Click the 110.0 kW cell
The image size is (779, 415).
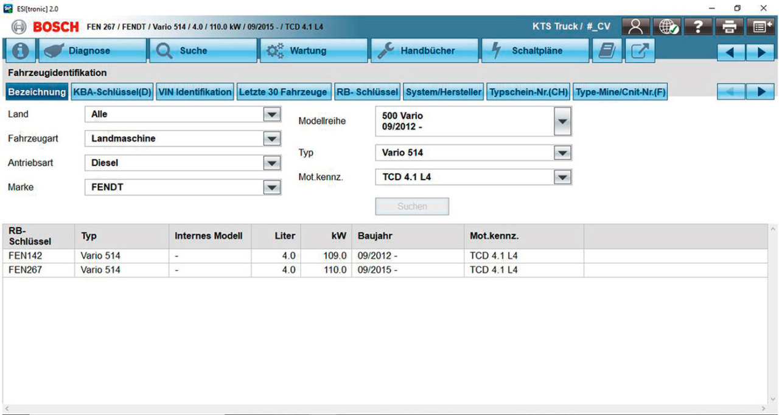point(326,270)
